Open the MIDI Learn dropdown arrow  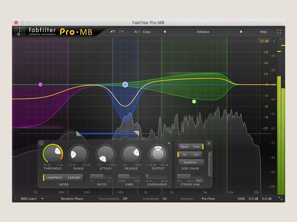(42, 199)
